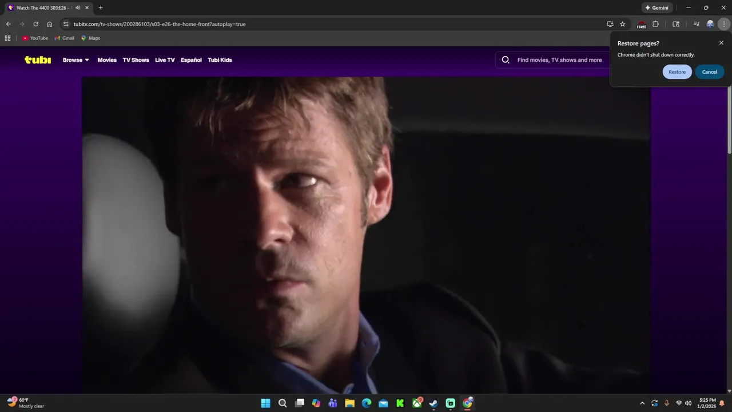Open the Movies section

tap(107, 60)
